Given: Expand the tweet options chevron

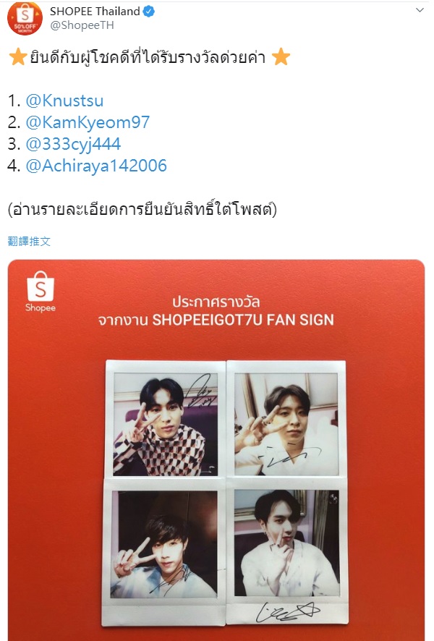Looking at the screenshot, I should point(420,10).
